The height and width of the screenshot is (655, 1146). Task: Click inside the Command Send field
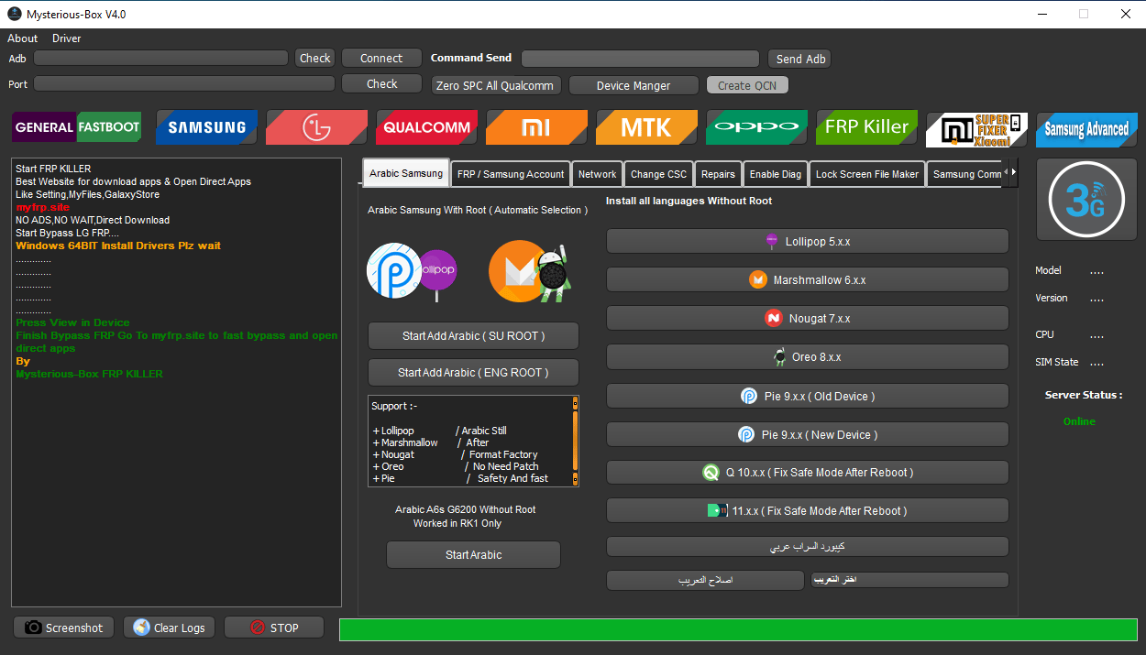point(639,57)
